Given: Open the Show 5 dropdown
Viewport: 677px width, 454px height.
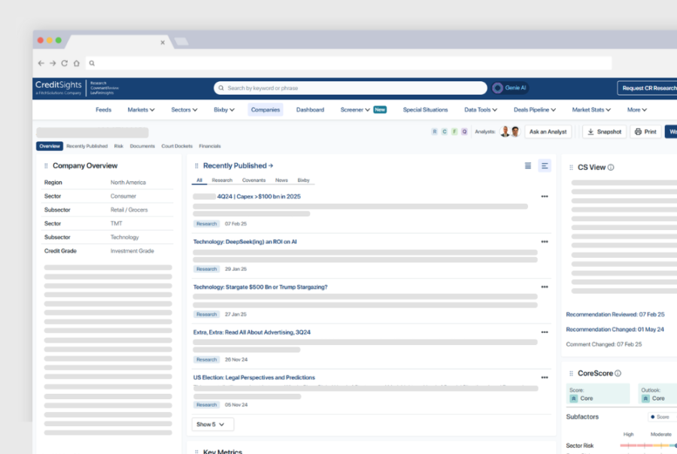Looking at the screenshot, I should pos(212,425).
